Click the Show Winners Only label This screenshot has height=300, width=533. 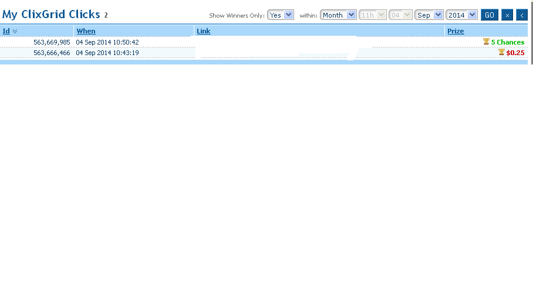[237, 15]
